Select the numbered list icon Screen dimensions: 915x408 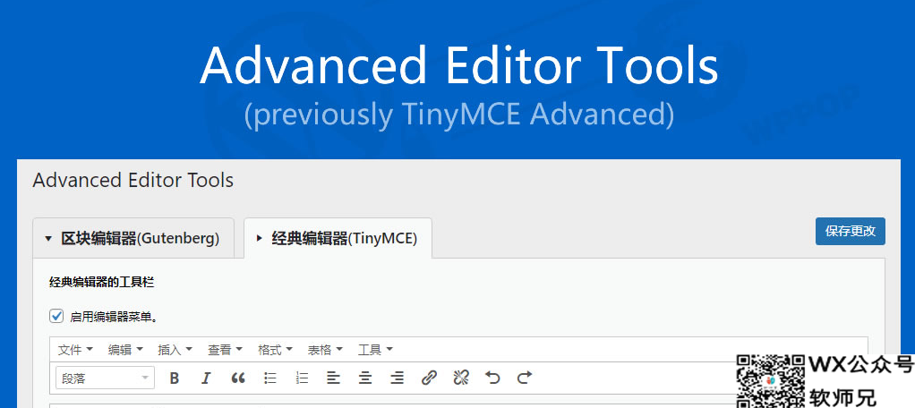point(302,378)
